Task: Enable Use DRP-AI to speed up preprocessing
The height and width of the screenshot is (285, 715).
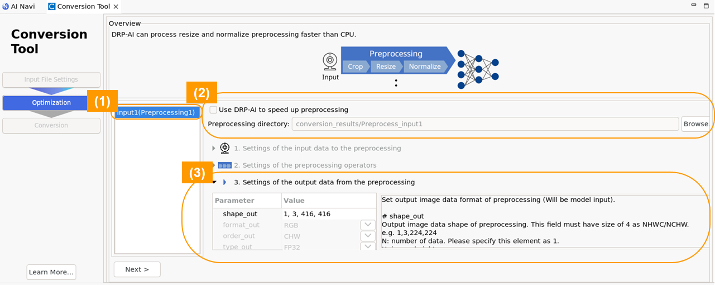Action: coord(213,110)
